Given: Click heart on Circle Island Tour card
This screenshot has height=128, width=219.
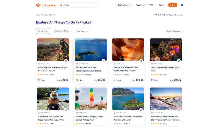Looking at the screenshot, I should tap(141, 110).
